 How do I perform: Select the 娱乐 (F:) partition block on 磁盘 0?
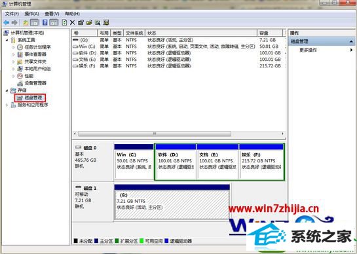(261, 162)
